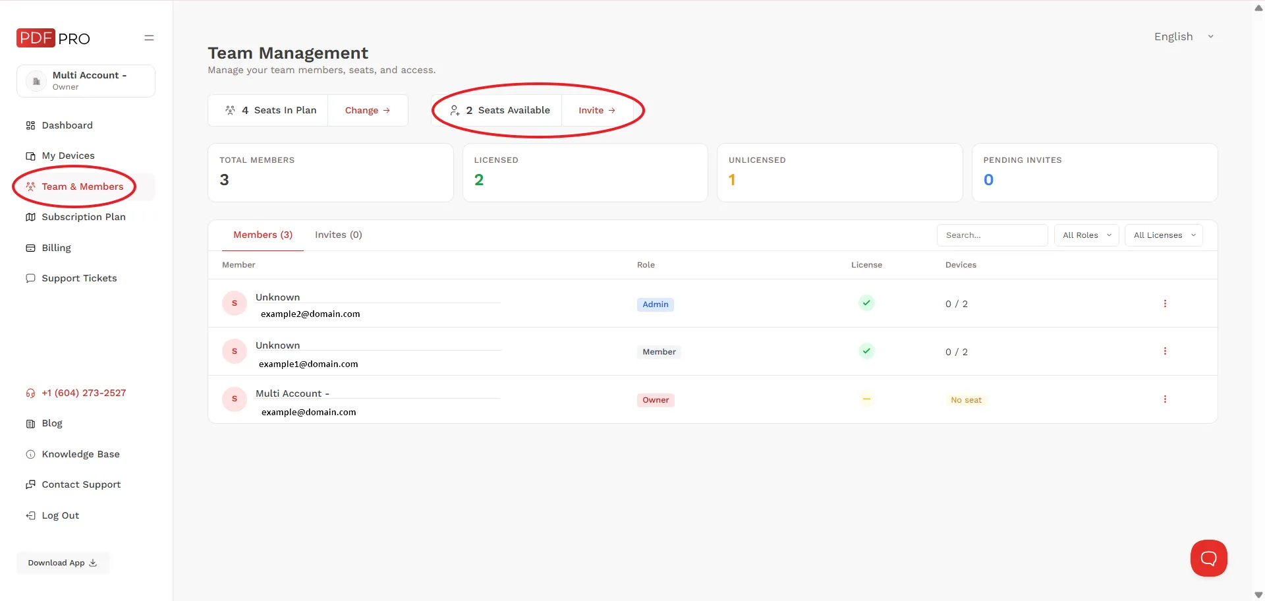Open Support Tickets page
This screenshot has height=601, width=1265.
[71, 278]
